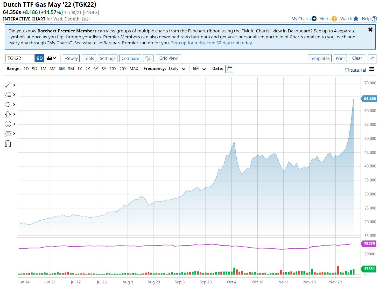
Task: Open the date calendar picker icon
Action: click(230, 69)
